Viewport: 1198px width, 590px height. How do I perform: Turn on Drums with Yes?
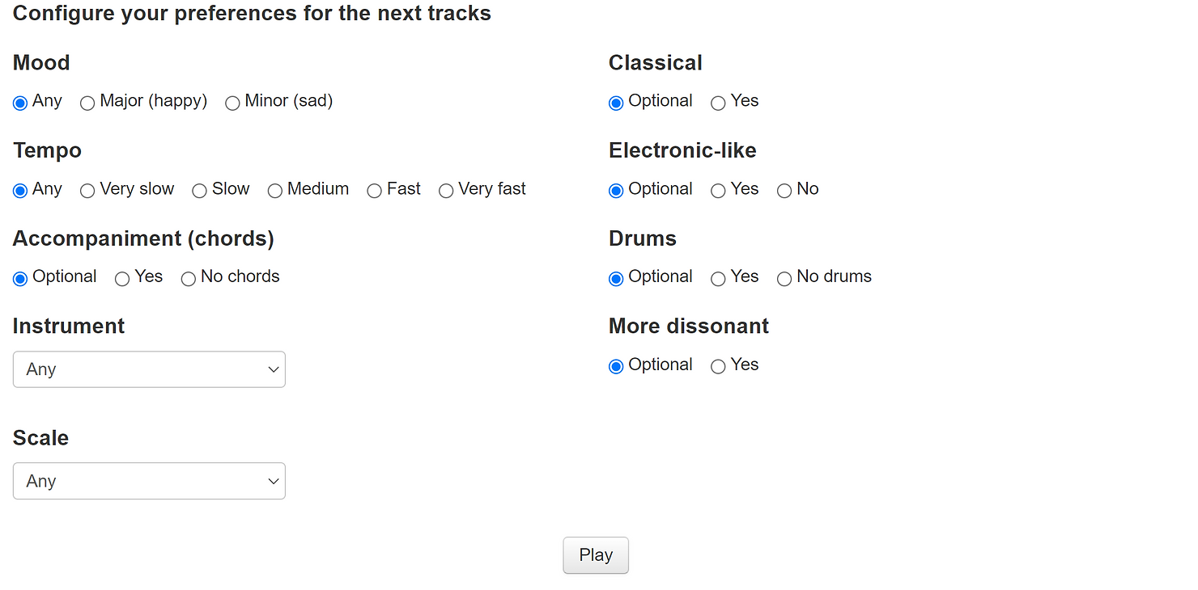tap(718, 279)
